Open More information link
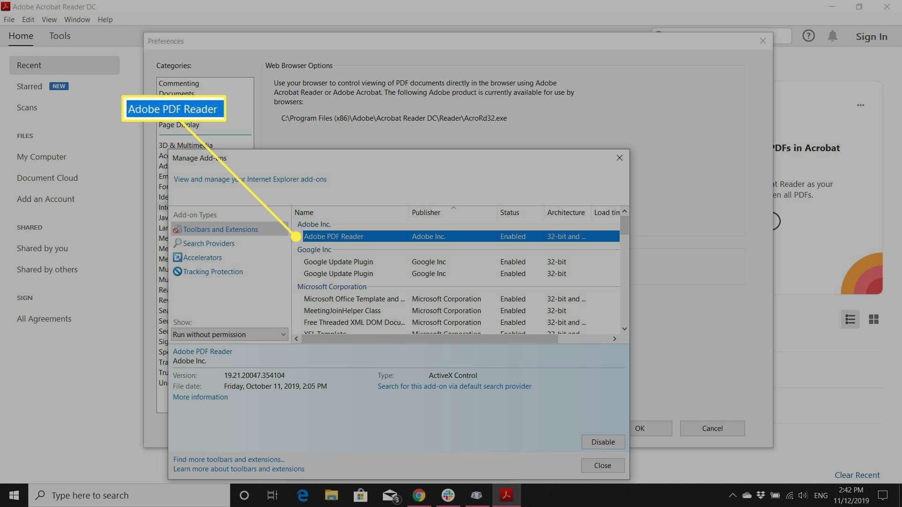Viewport: 902px width, 507px height. tap(200, 397)
